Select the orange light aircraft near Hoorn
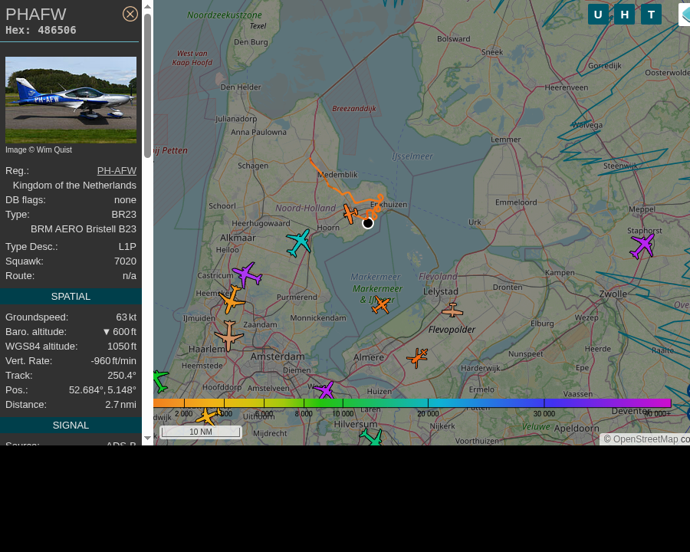The height and width of the screenshot is (552, 690). point(350,214)
